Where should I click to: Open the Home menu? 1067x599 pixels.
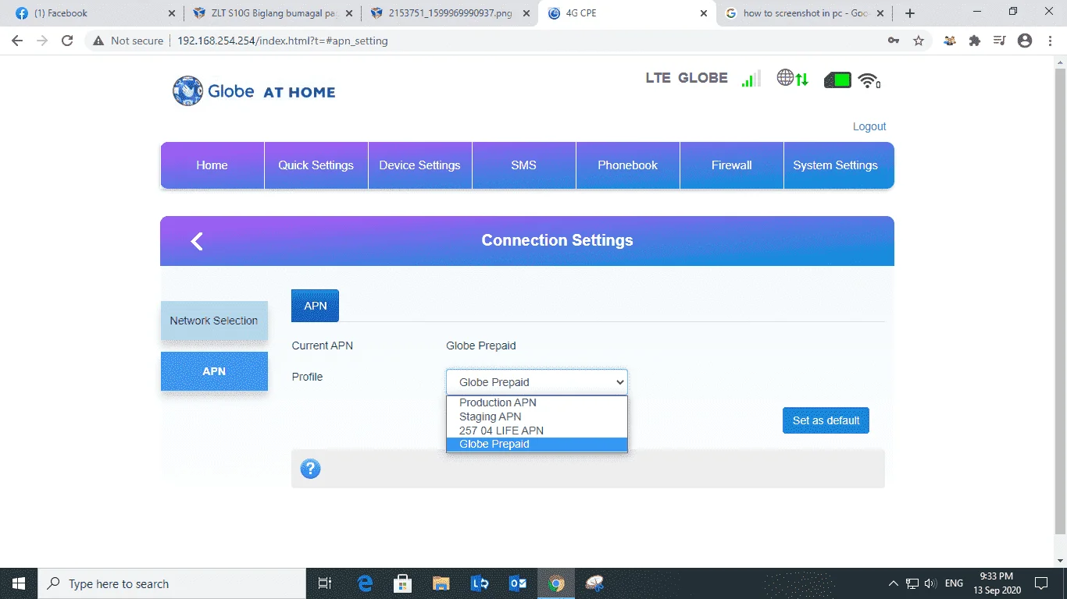212,165
